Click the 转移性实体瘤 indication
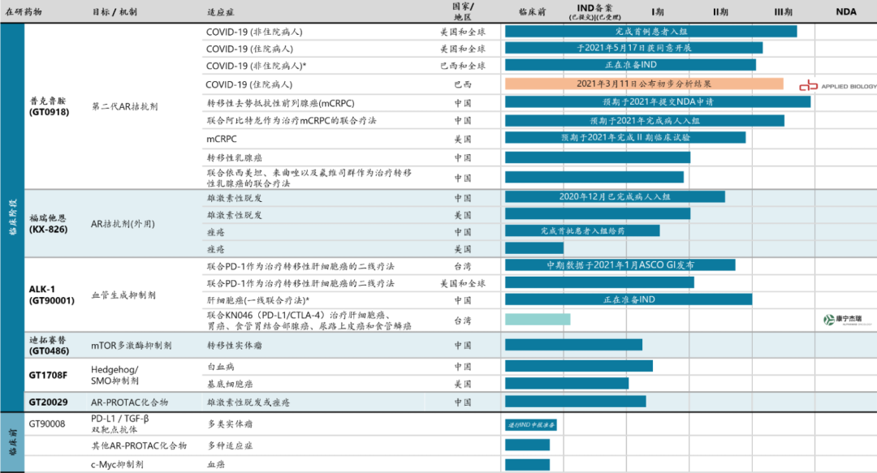The width and height of the screenshot is (877, 473). tap(235, 346)
